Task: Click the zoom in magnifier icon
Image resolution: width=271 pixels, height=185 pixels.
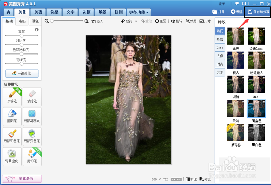Action: [x=87, y=21]
